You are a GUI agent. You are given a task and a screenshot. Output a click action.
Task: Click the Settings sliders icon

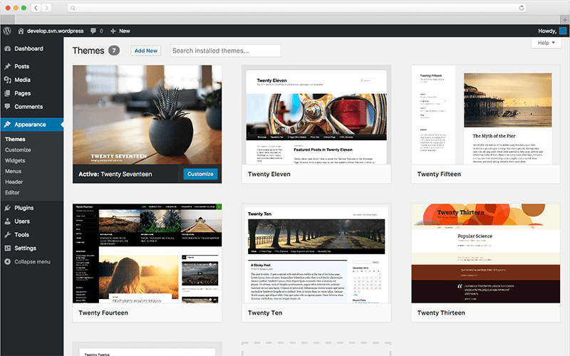tap(8, 248)
